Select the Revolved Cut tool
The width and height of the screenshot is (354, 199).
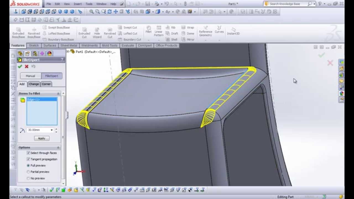(x=110, y=33)
